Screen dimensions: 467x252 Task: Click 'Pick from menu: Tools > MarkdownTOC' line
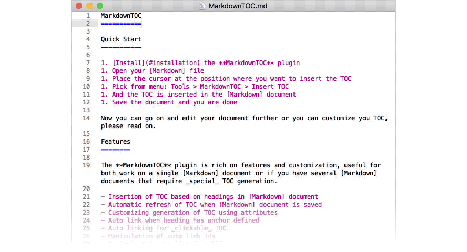point(195,87)
